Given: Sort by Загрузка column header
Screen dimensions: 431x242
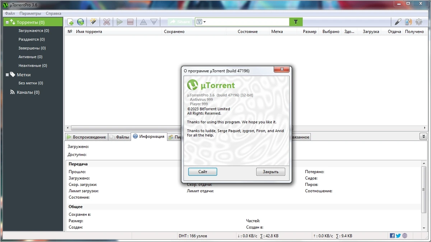Looking at the screenshot, I should coord(370,32).
